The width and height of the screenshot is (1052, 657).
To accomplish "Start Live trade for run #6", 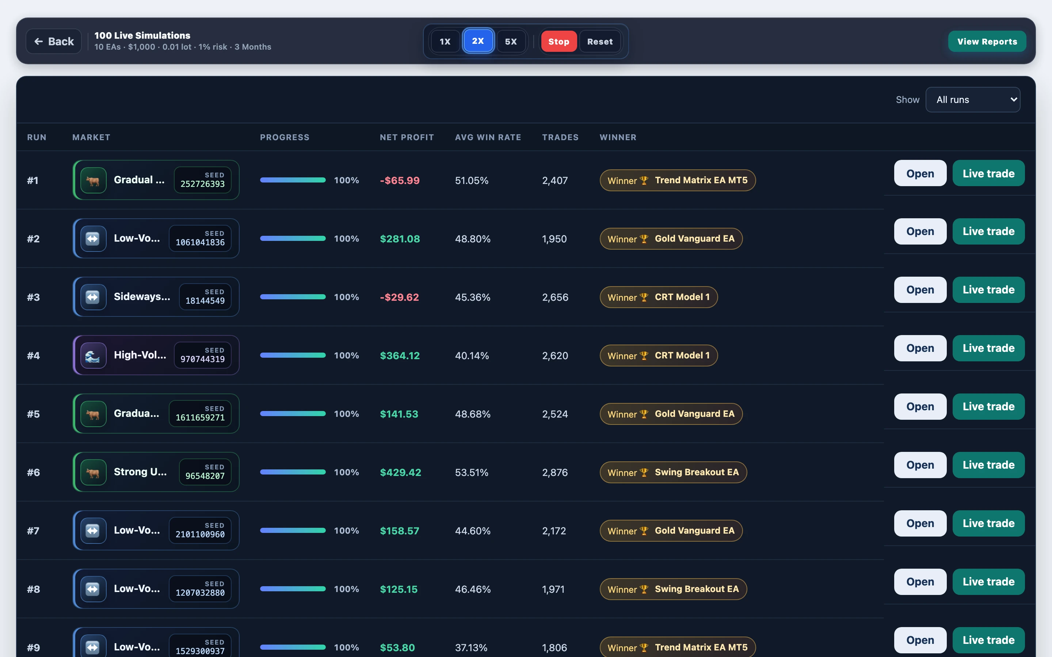I will 988,465.
